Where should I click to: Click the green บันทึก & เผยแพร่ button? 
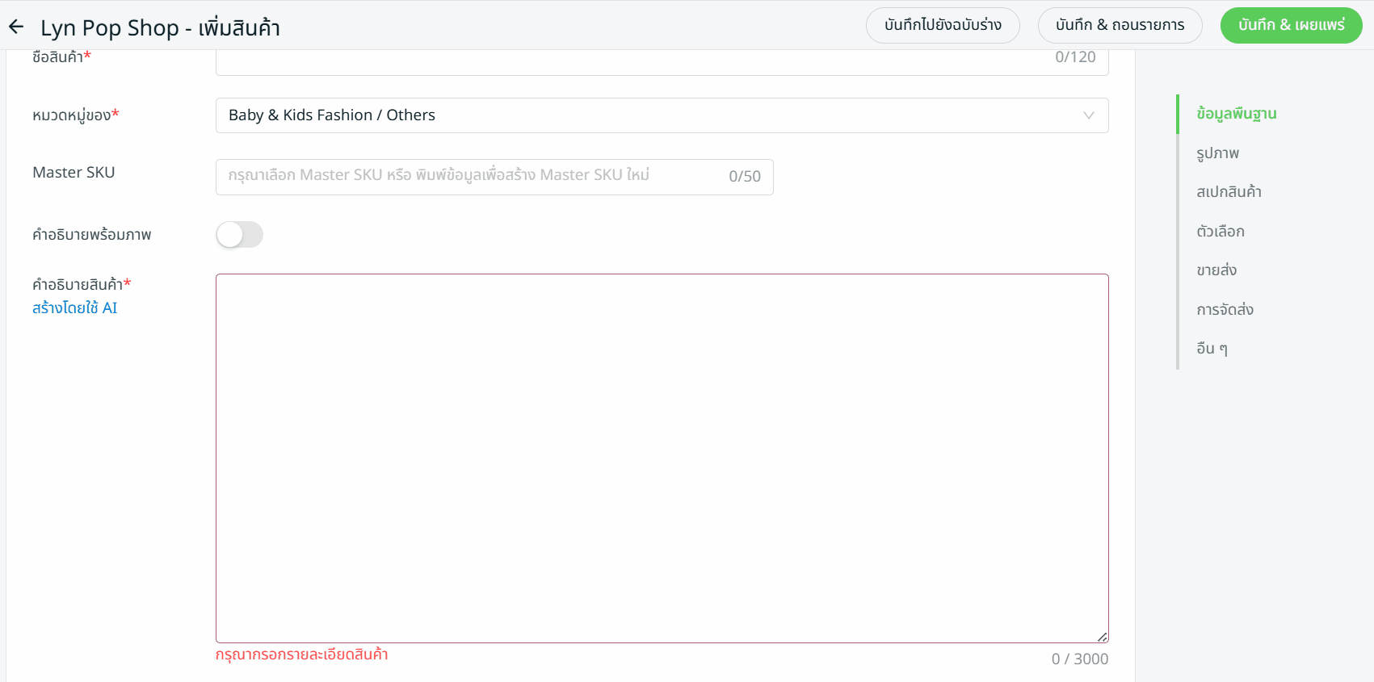click(1291, 25)
